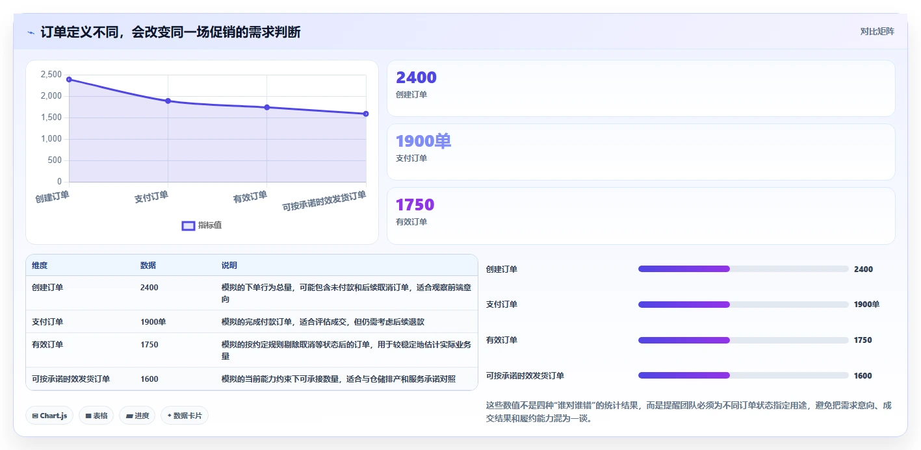Click the chart data point above 支付订单
Viewport: 921px width, 450px height.
tap(168, 101)
